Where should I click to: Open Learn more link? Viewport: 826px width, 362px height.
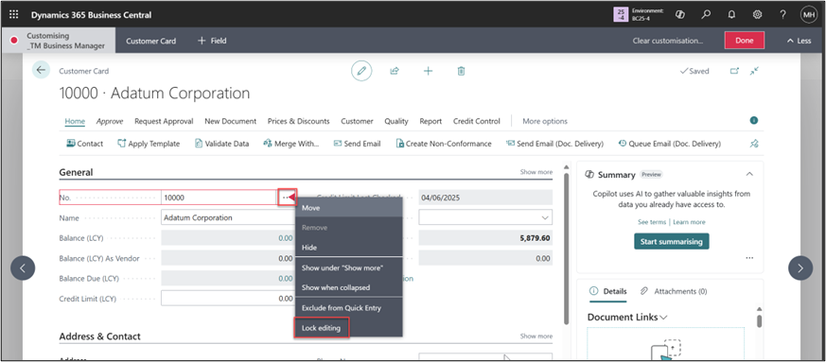pyautogui.click(x=689, y=222)
